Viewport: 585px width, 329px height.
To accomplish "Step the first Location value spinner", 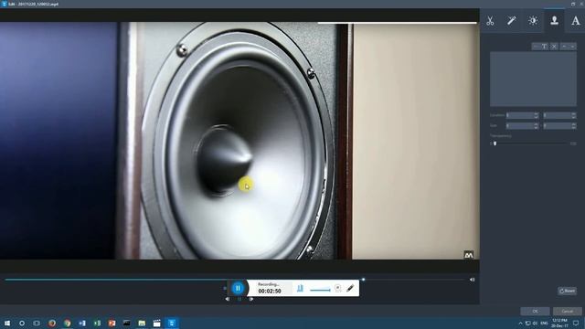I will coord(537,116).
